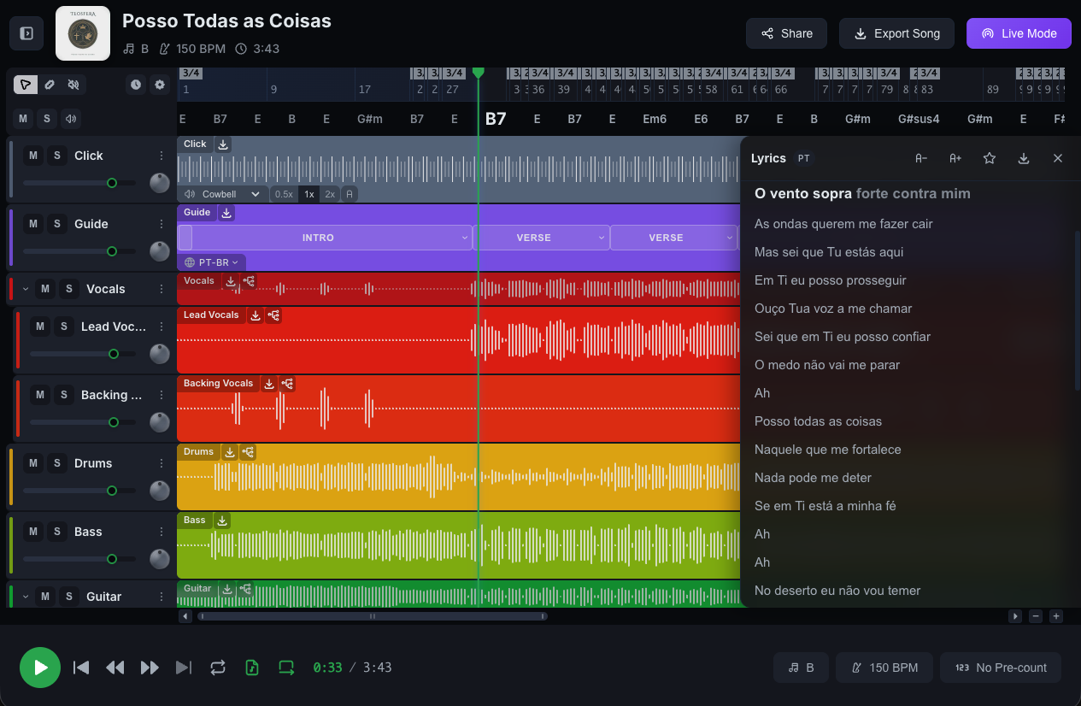
Task: Click the Share button
Action: 786,33
